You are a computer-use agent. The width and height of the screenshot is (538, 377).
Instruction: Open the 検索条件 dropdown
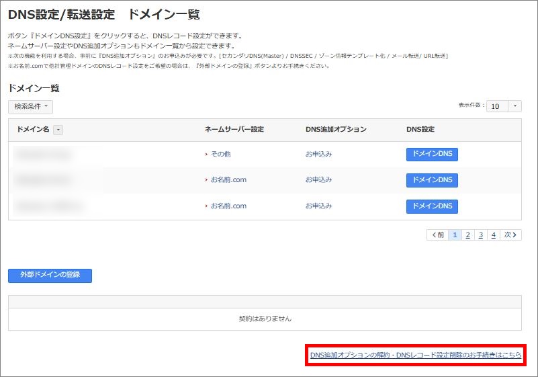[30, 107]
